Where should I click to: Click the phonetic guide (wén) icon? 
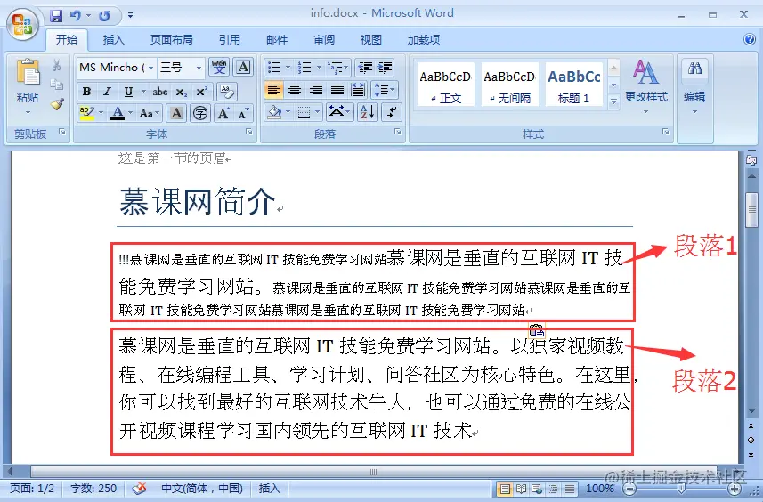[x=219, y=67]
